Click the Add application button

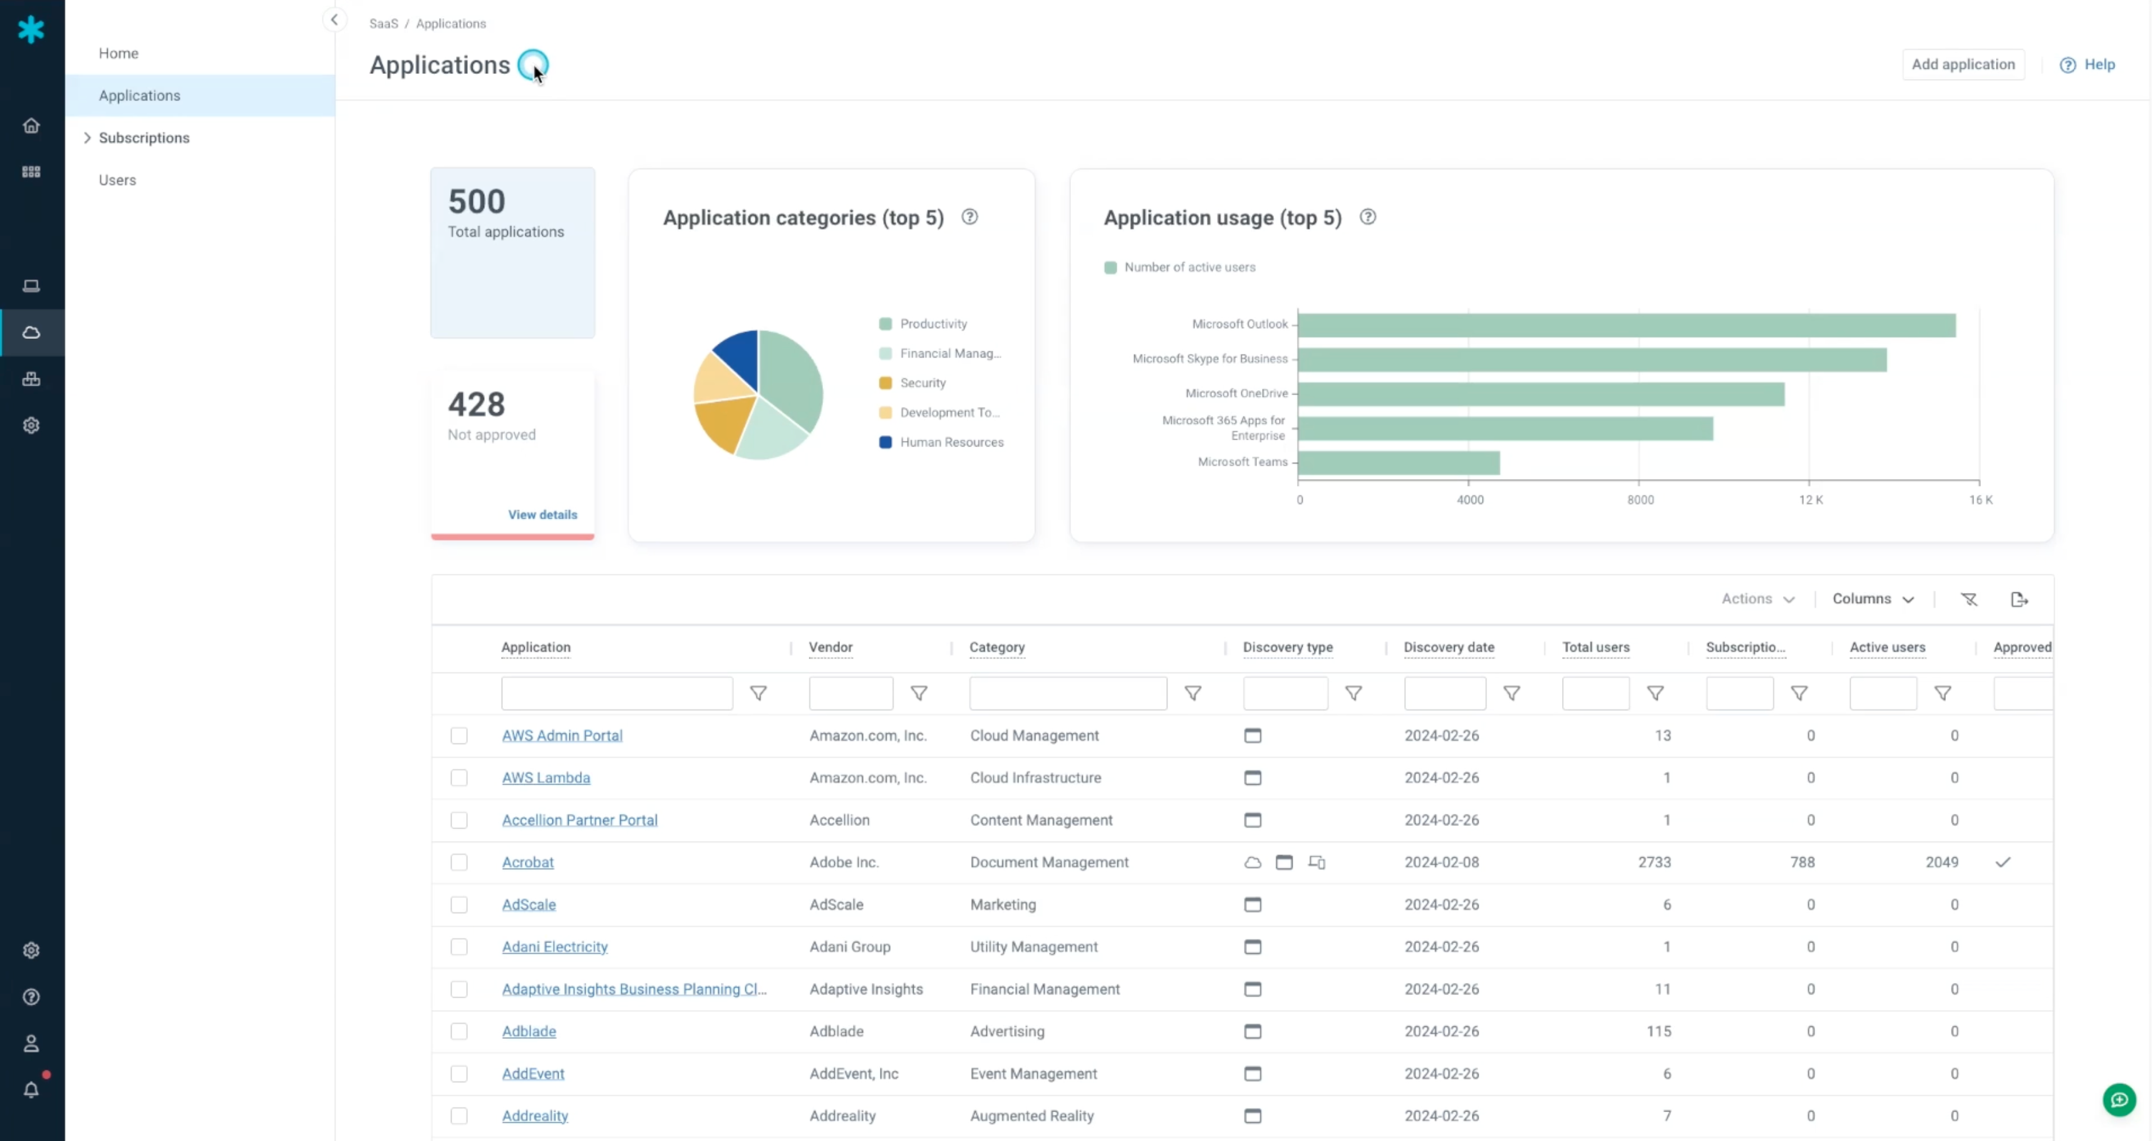pos(1962,65)
